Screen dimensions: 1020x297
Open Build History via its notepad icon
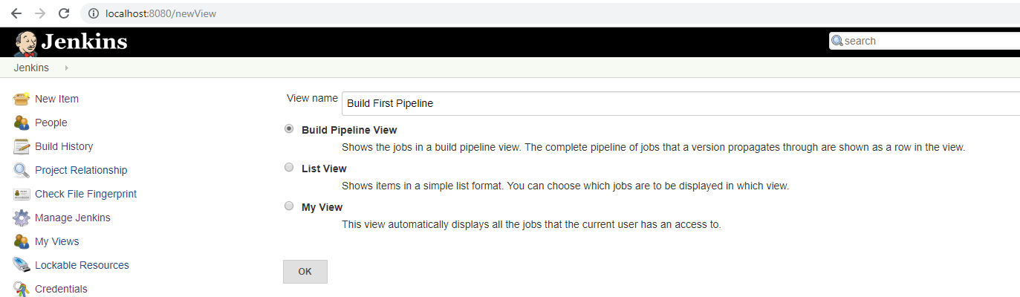[22, 146]
